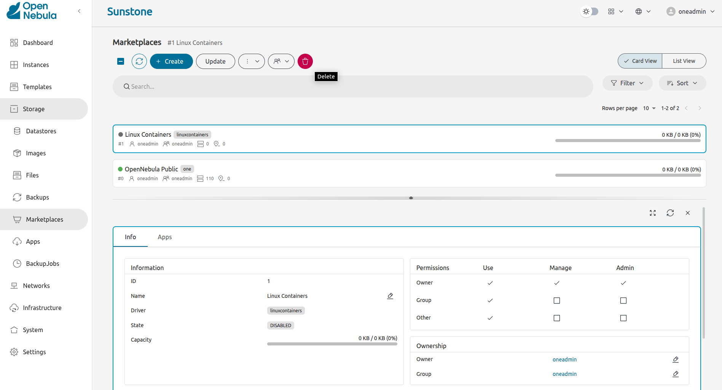Expand the oneadmin user menu

click(690, 11)
